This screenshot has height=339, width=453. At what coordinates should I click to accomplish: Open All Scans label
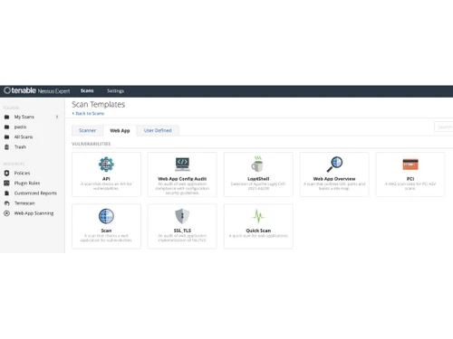click(24, 137)
